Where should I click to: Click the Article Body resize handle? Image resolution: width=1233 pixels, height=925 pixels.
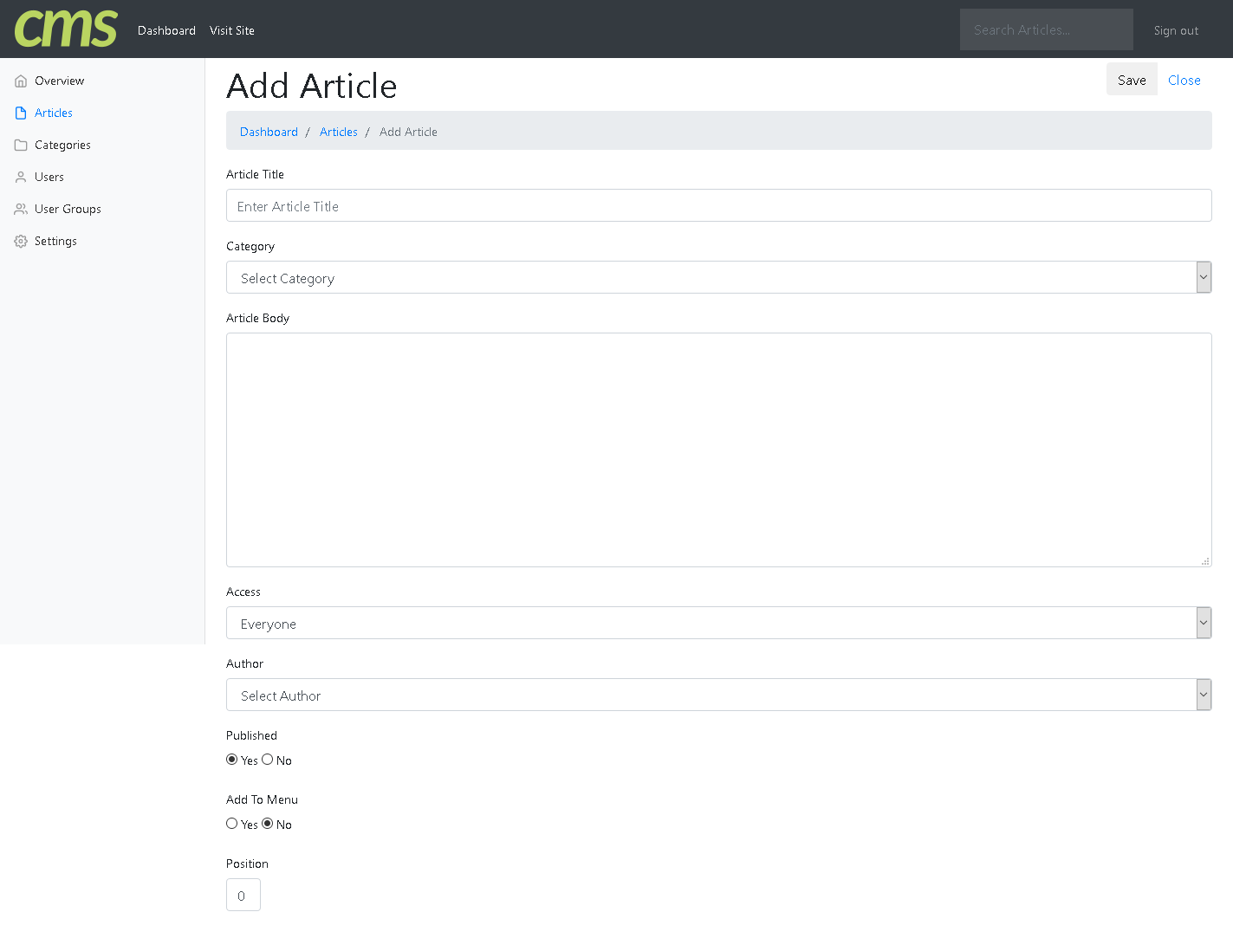[1205, 561]
